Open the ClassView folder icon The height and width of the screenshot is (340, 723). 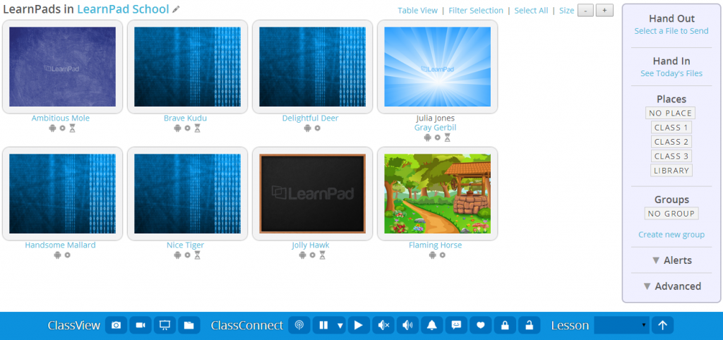(x=189, y=325)
